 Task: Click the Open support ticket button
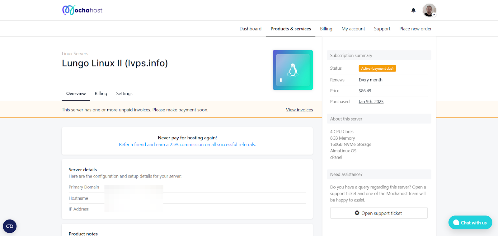379,213
